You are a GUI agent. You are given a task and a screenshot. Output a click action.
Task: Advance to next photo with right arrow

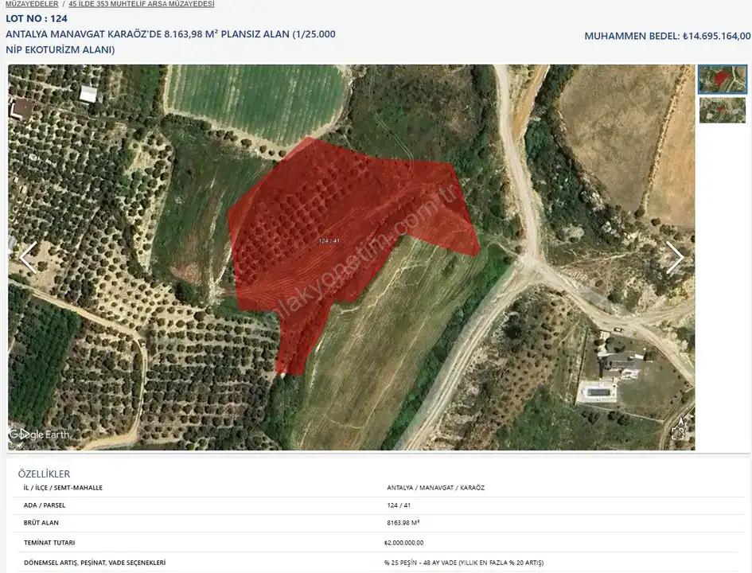[x=675, y=257]
